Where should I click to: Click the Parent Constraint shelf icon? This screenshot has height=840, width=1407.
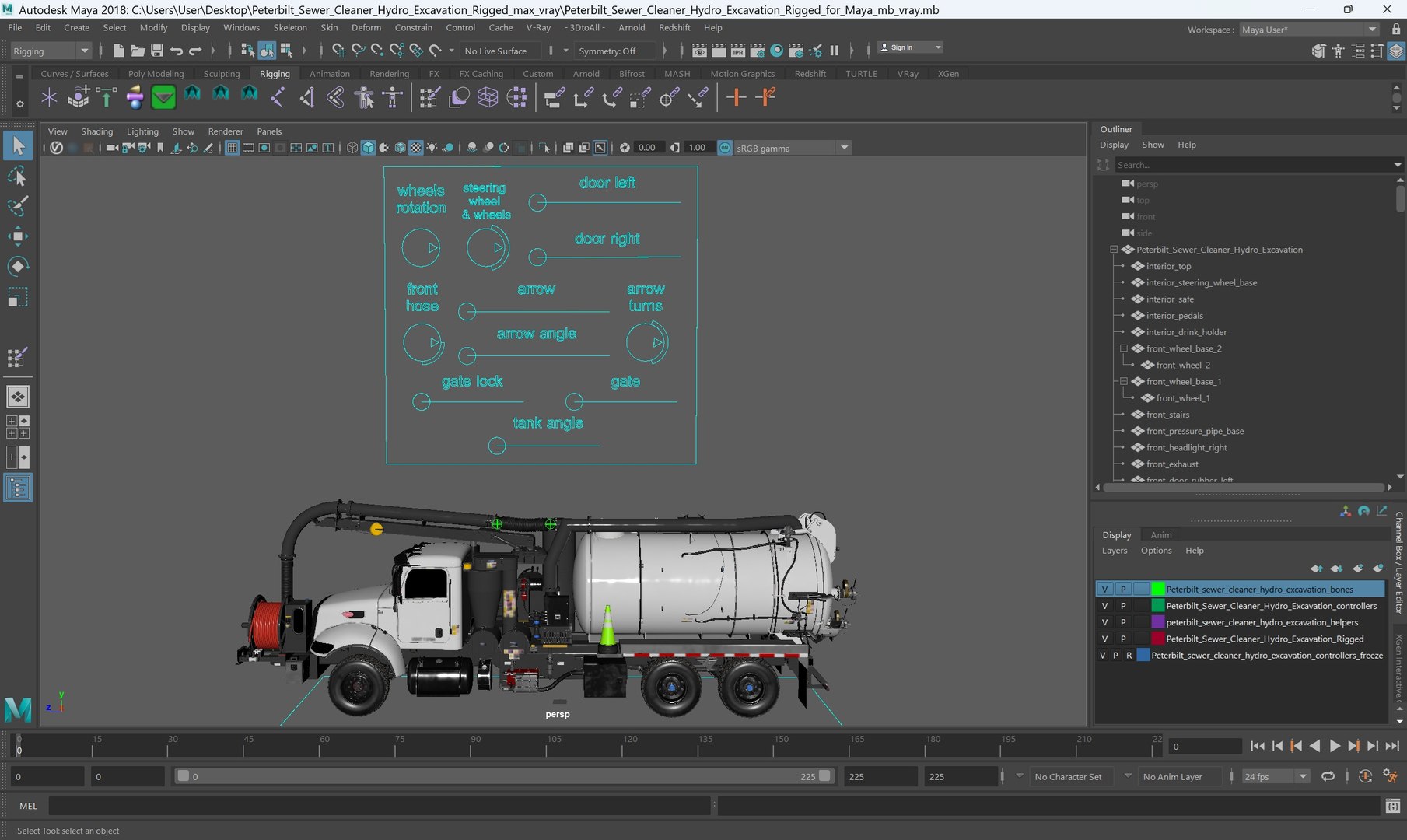click(554, 97)
